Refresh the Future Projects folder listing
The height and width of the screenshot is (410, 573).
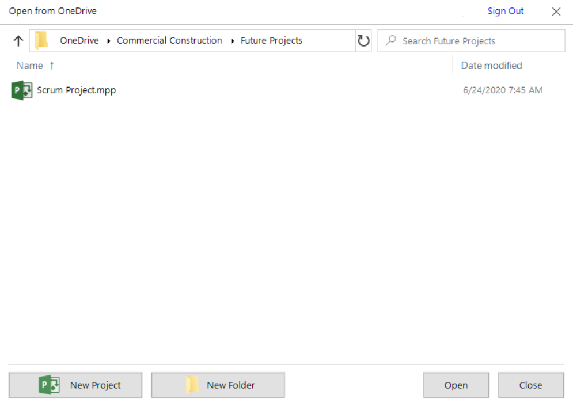[x=363, y=41]
